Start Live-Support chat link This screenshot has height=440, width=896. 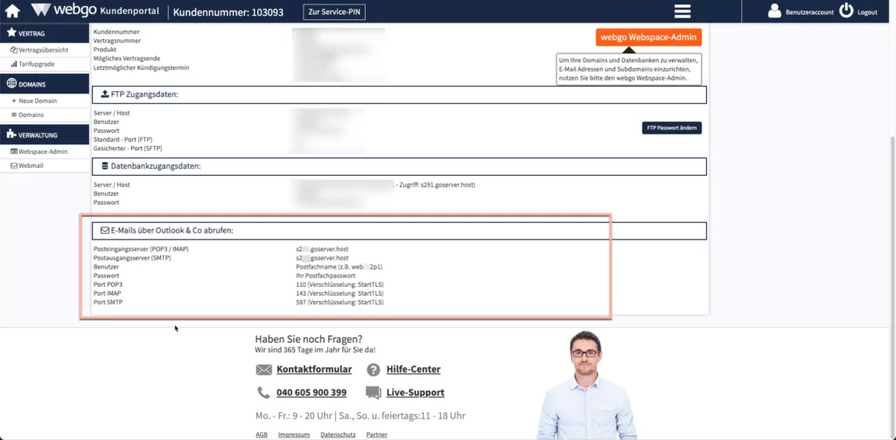(416, 393)
